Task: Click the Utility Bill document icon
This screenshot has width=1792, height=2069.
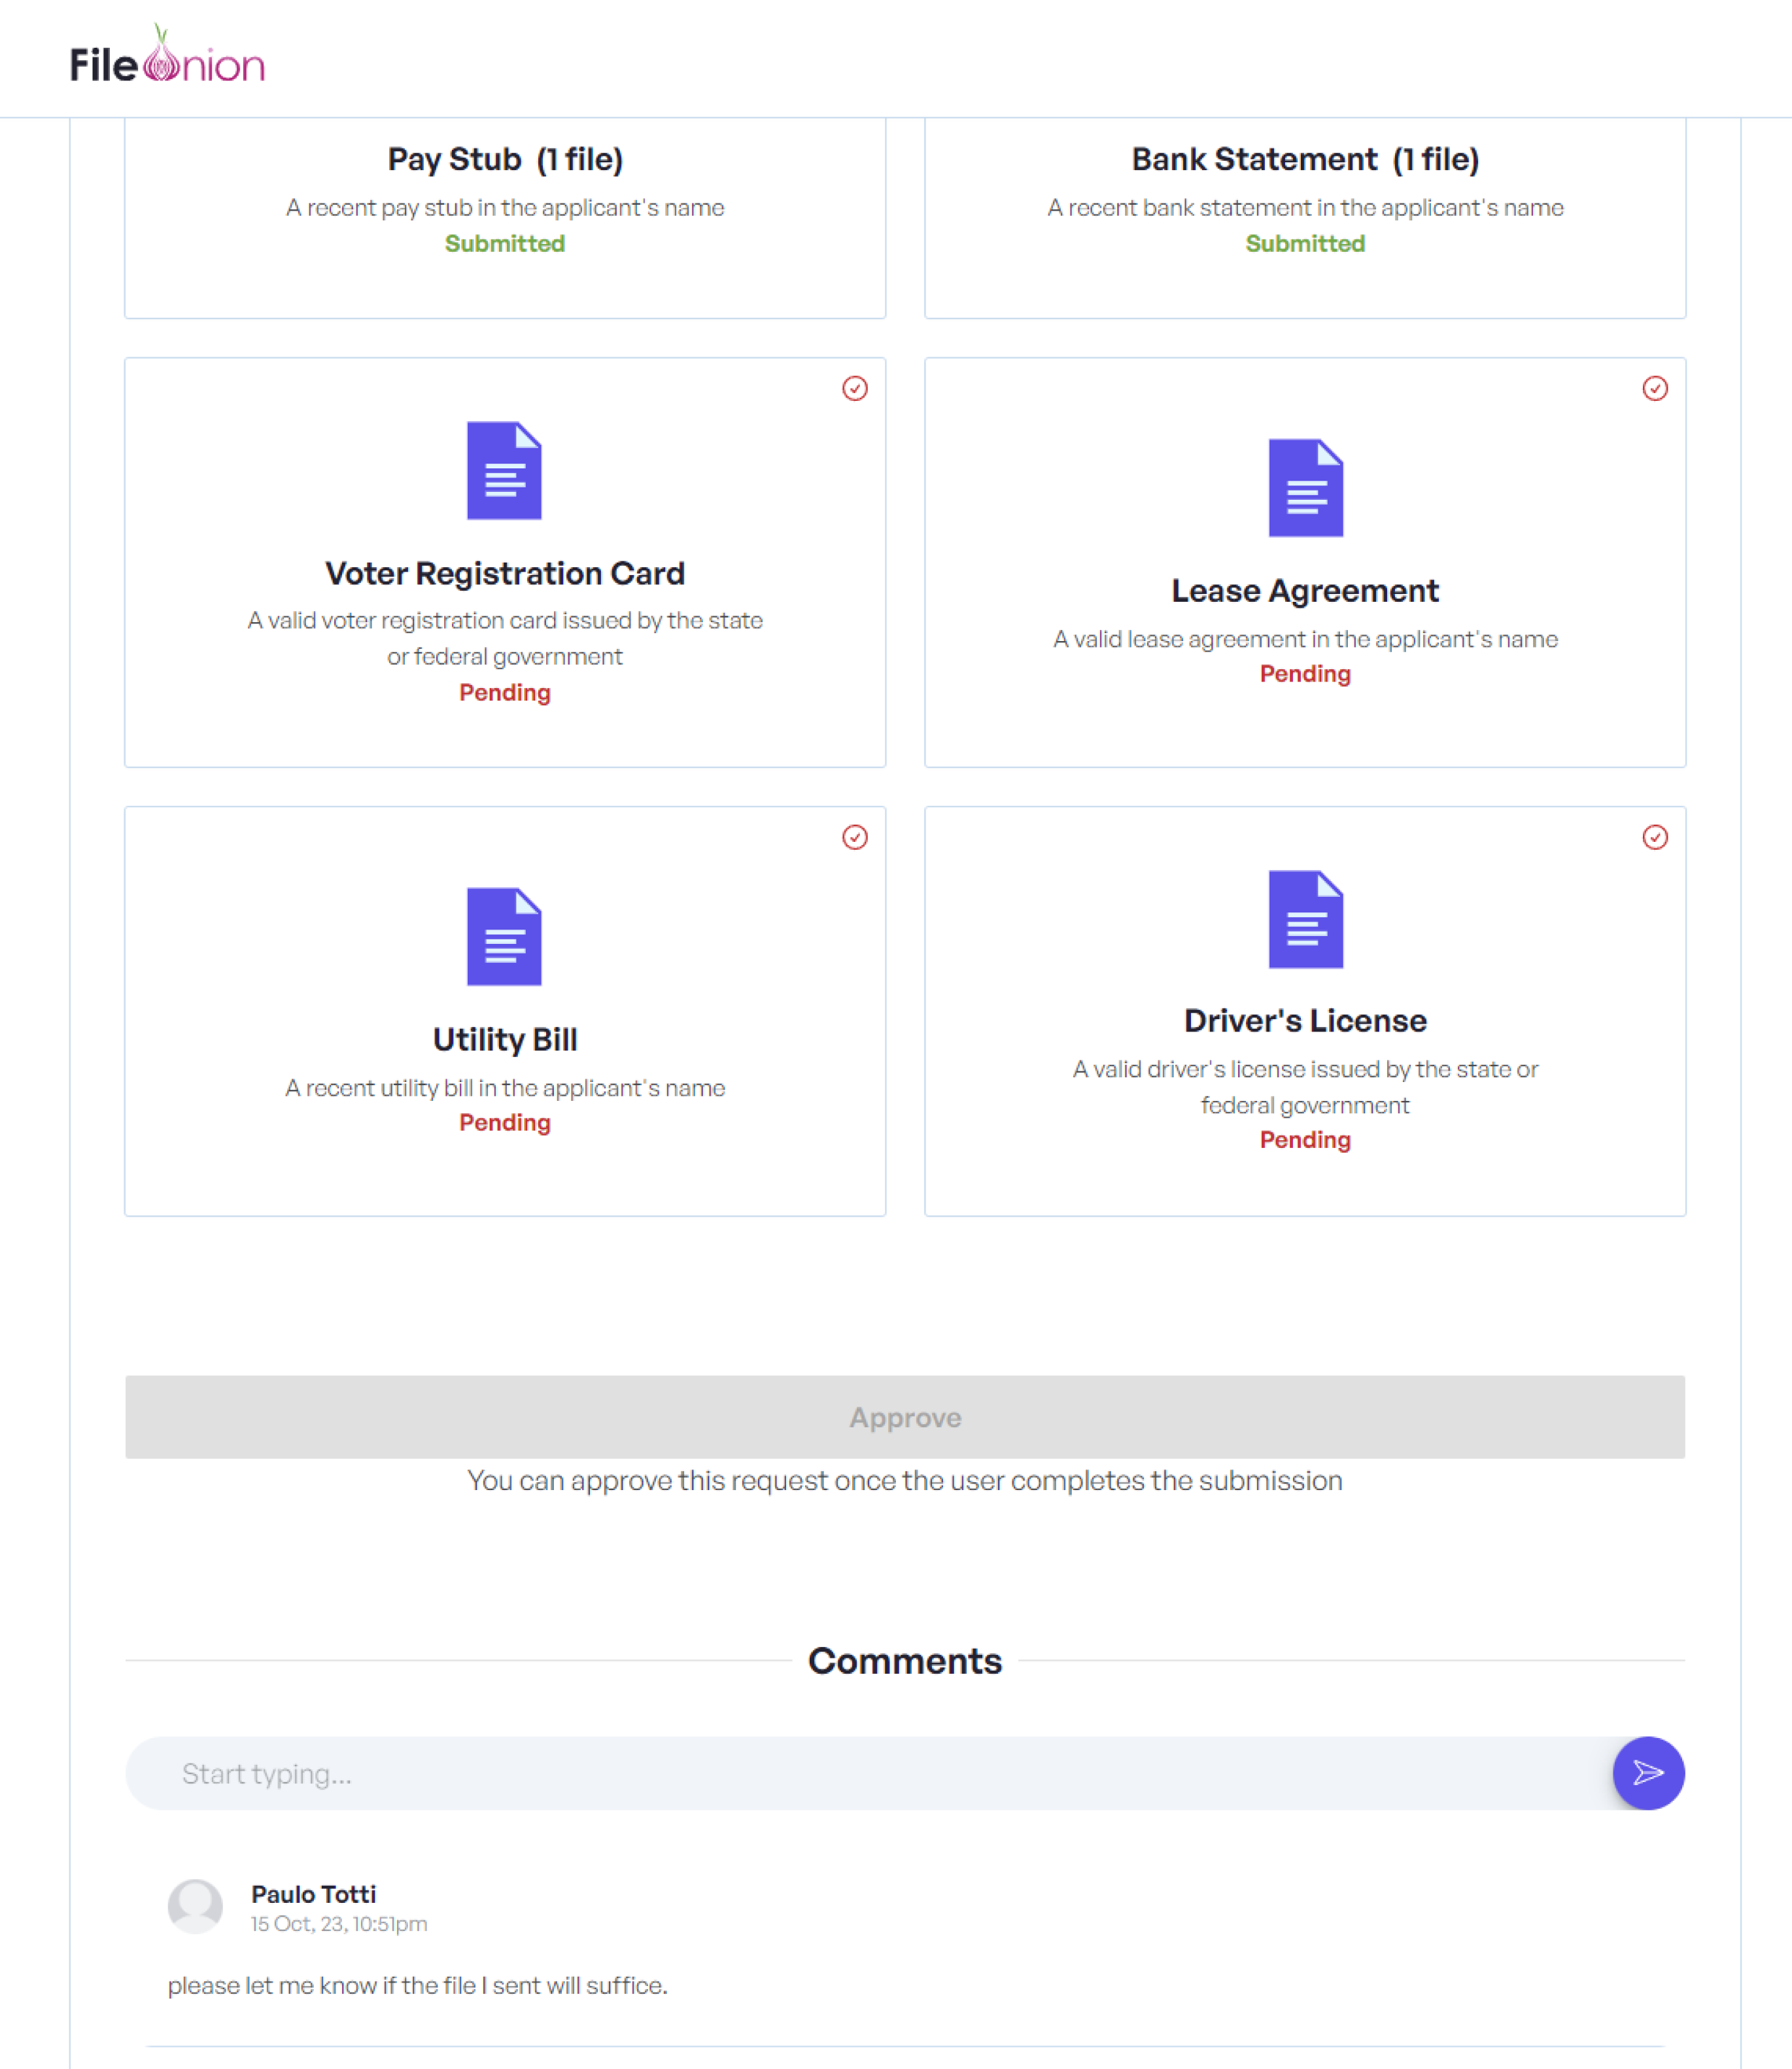Action: (504, 937)
